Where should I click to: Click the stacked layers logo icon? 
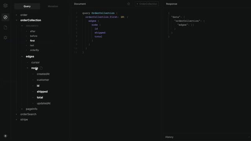coord(5,5)
